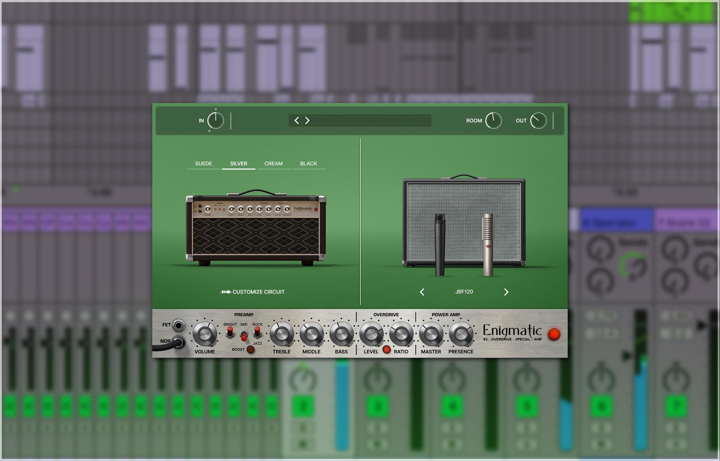Image resolution: width=720 pixels, height=461 pixels.
Task: Click the preamp VOLUME knob
Action: point(205,334)
